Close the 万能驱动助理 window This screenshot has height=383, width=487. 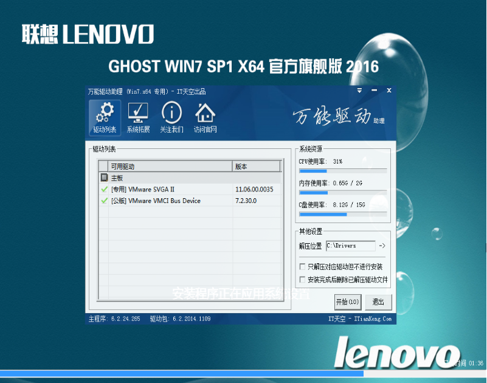pos(389,91)
